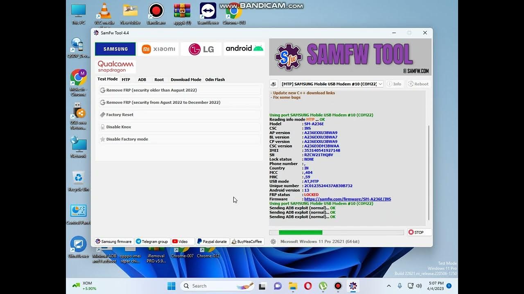This screenshot has width=524, height=294.
Task: Open Mukesh - Chrome desktop shortcut
Action: click(78, 82)
